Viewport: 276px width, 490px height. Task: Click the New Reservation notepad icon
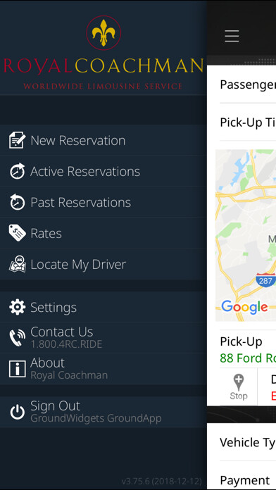[x=17, y=140]
